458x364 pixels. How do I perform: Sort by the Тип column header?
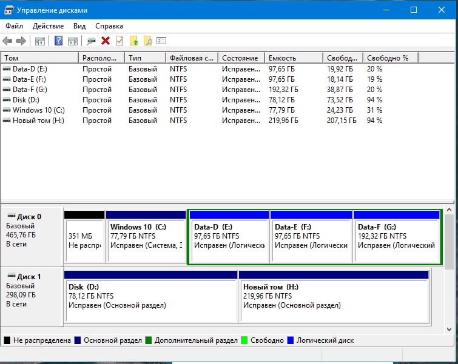pos(146,58)
